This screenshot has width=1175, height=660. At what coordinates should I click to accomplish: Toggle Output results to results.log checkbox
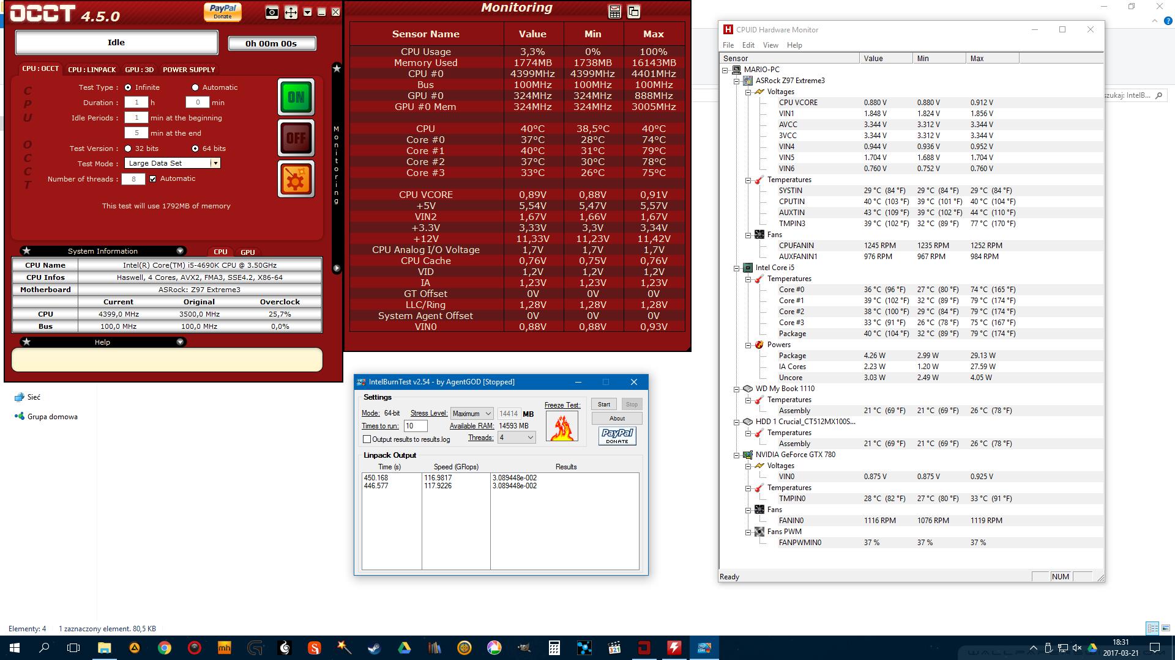point(367,439)
